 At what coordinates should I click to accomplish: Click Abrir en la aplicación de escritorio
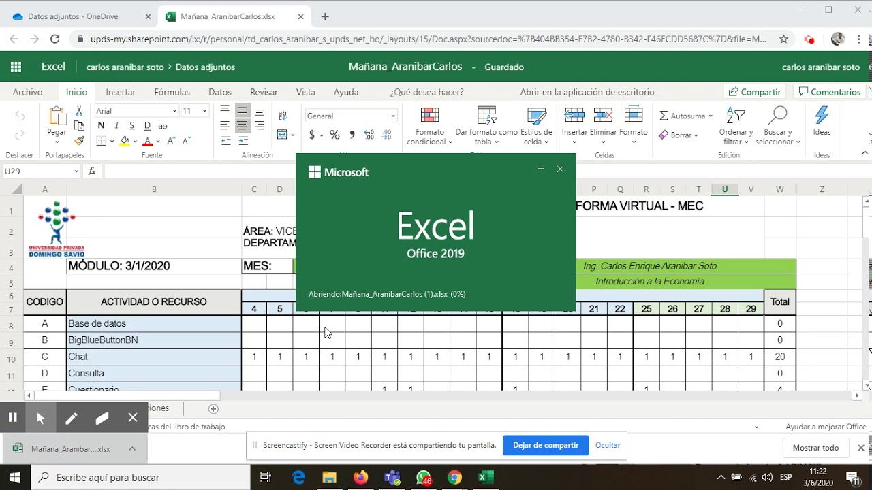pos(587,92)
